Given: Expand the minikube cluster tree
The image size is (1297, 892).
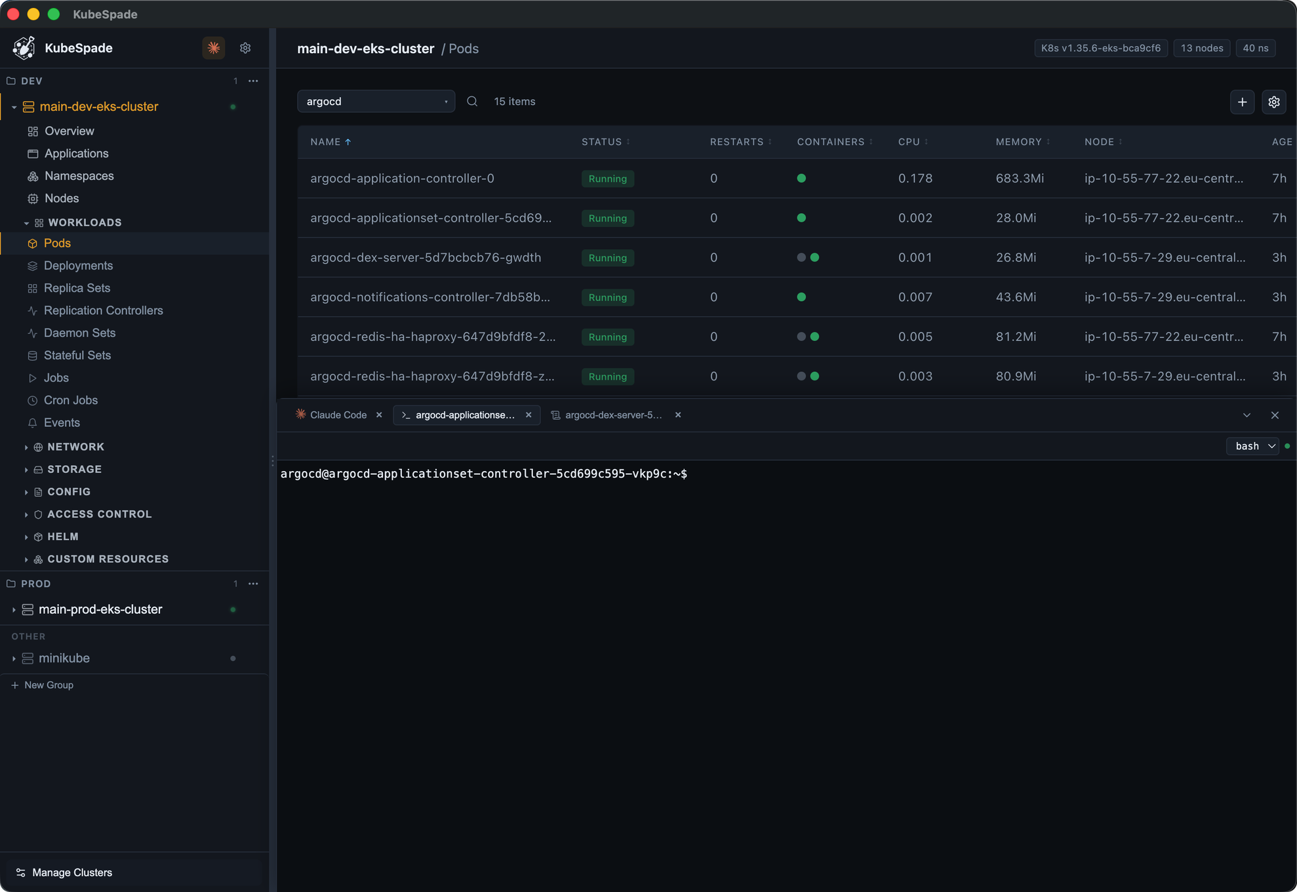Looking at the screenshot, I should [x=14, y=658].
